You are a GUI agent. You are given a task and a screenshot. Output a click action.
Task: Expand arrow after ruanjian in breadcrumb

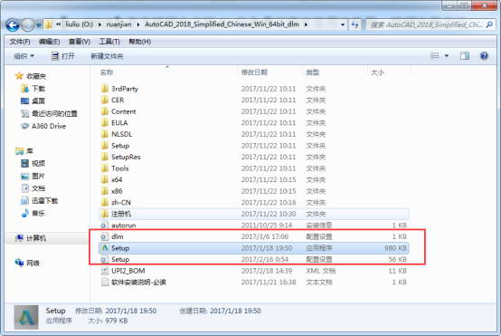click(138, 24)
